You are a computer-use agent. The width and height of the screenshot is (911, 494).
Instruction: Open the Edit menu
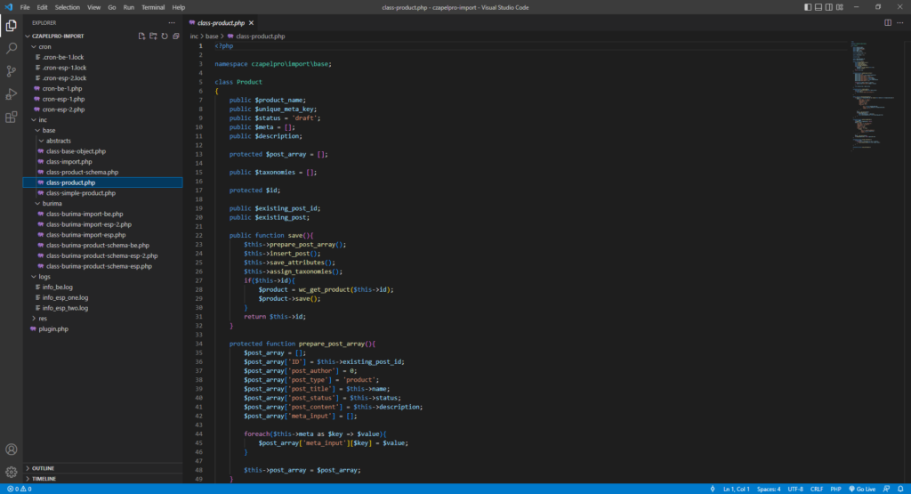coord(43,7)
